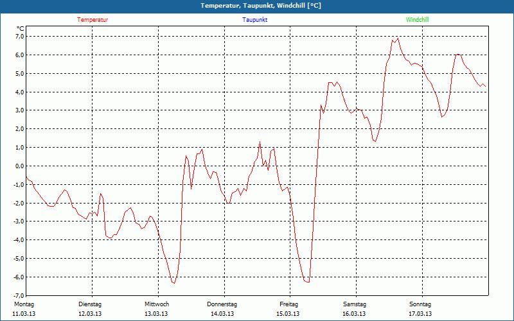Click the -1,0 y-axis value
Viewport: 514px width, 321px height.
click(19, 184)
